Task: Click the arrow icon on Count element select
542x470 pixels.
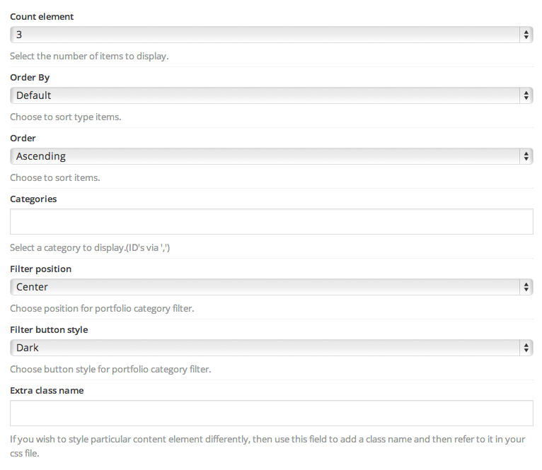Action: coord(526,34)
